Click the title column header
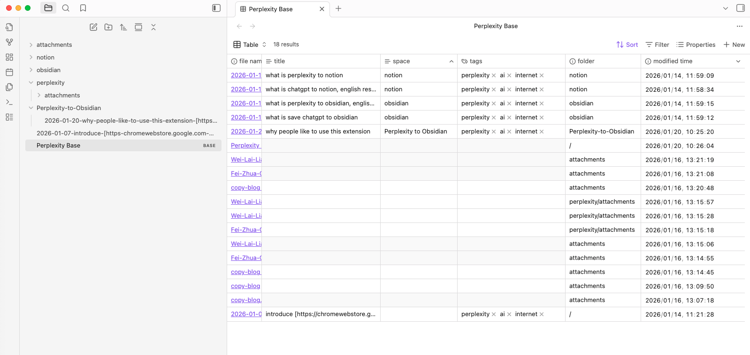This screenshot has height=355, width=750. 321,61
